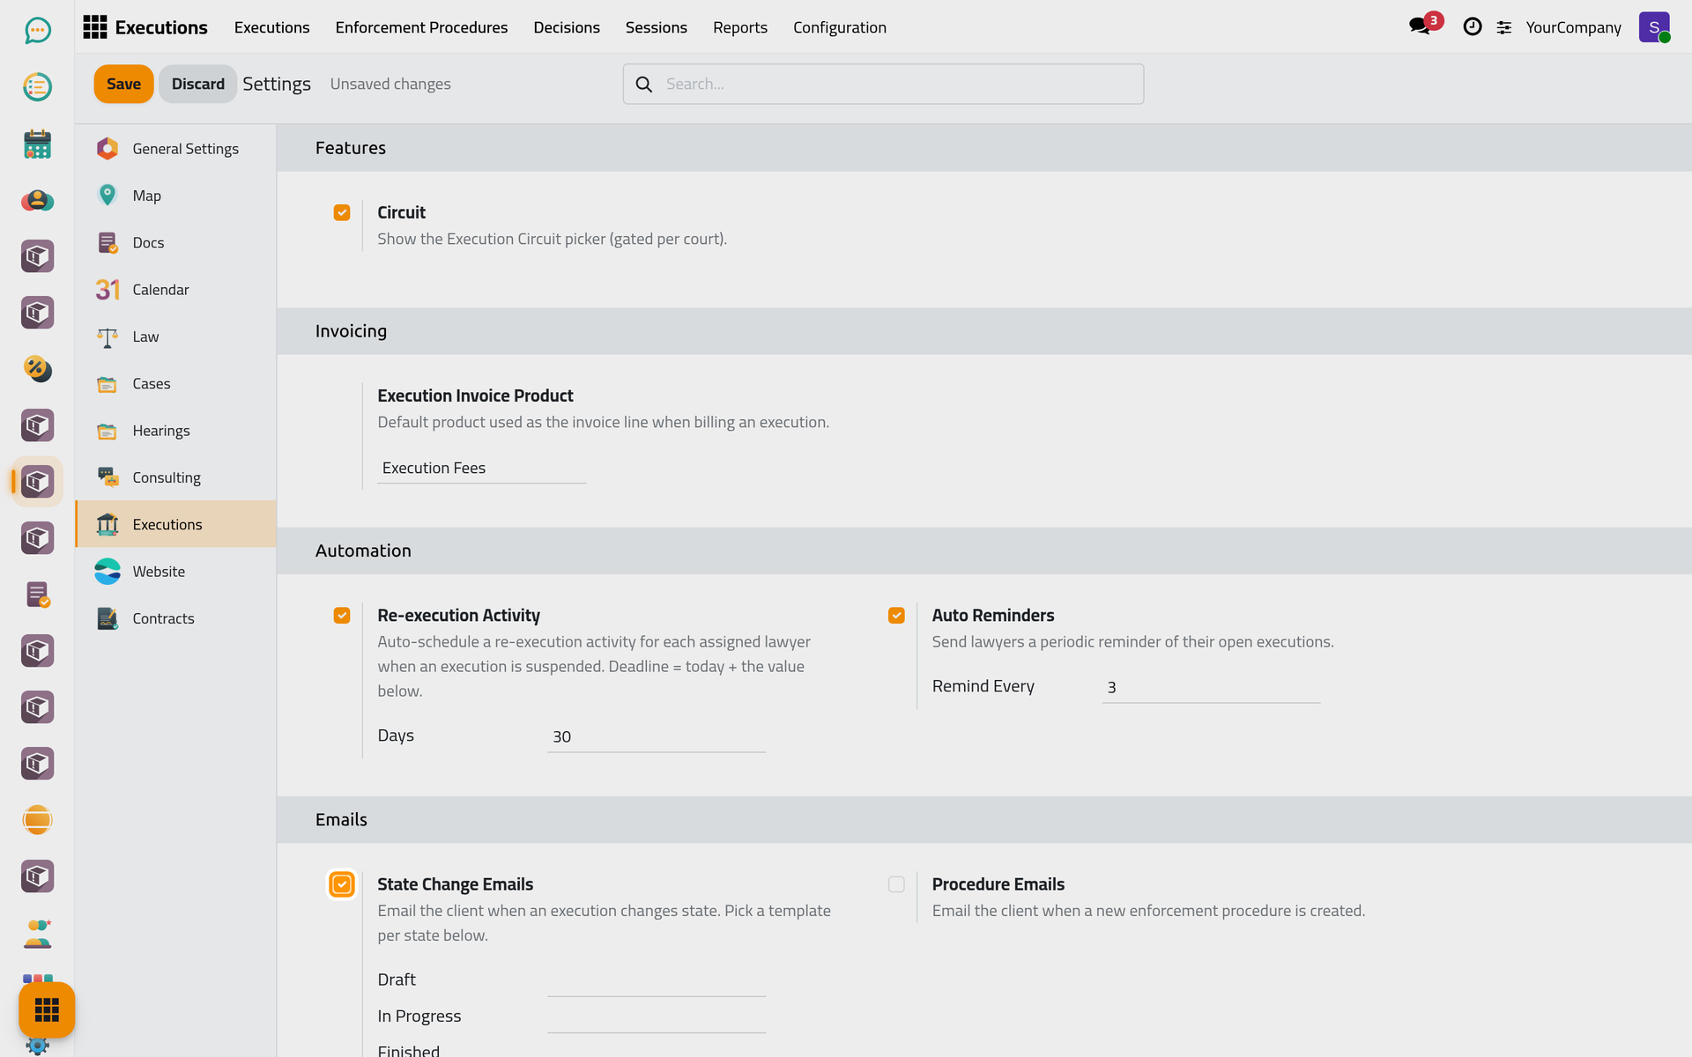Open the Execution Fees product dropdown
Image resolution: width=1692 pixels, height=1057 pixels.
point(482,469)
